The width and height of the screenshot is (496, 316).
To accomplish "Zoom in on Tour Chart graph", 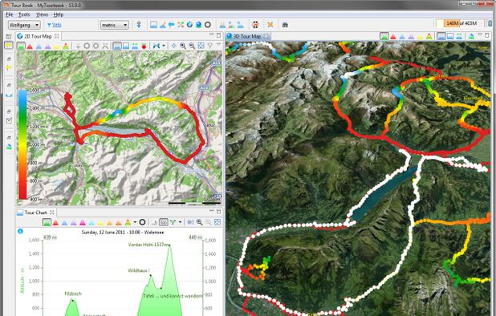I will pyautogui.click(x=199, y=222).
